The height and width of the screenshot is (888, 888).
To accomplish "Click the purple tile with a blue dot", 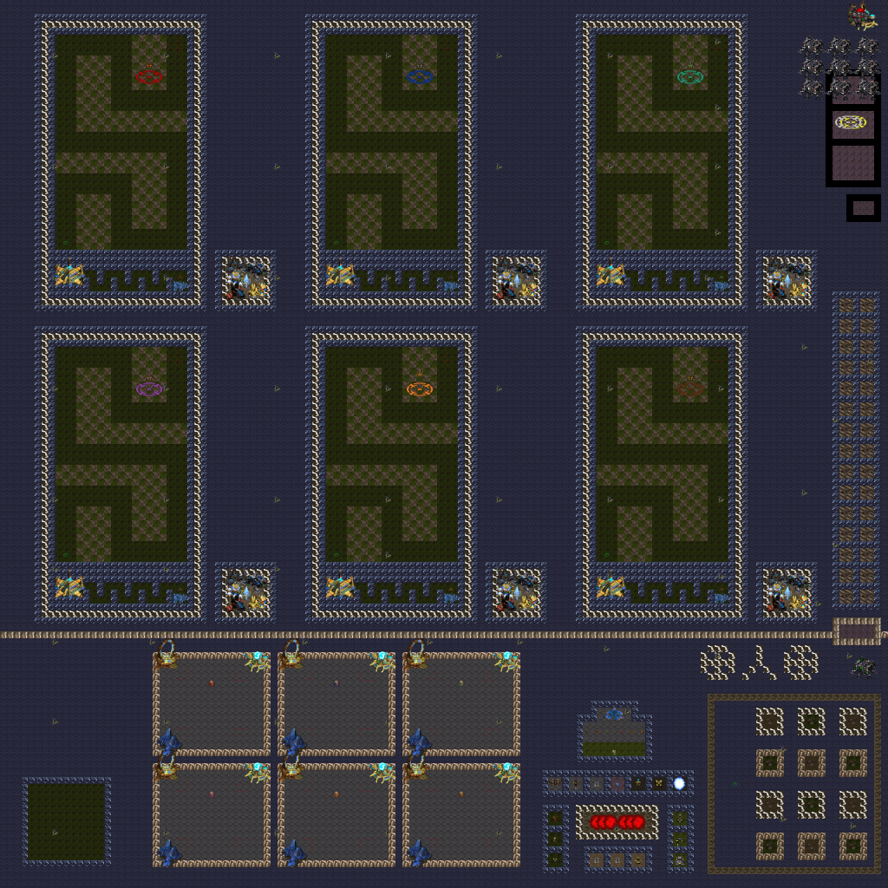I will tap(617, 784).
